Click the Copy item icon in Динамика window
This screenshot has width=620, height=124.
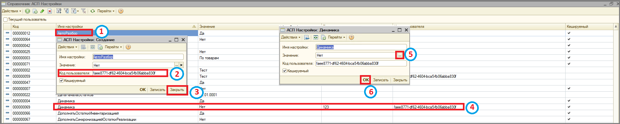click(323, 37)
